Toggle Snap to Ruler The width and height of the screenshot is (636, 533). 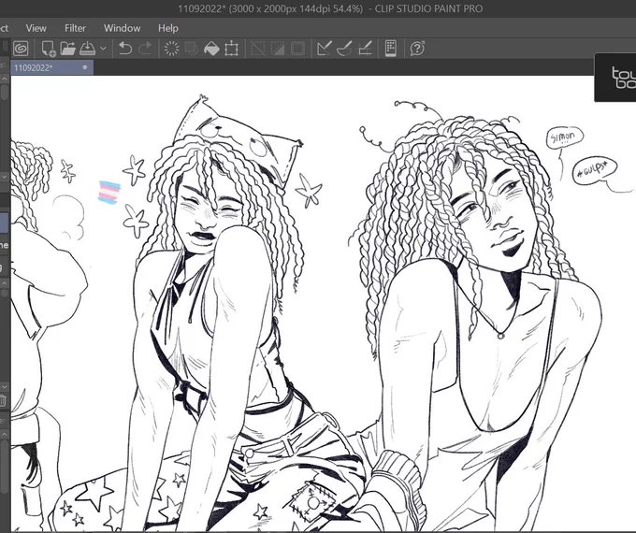tap(325, 49)
